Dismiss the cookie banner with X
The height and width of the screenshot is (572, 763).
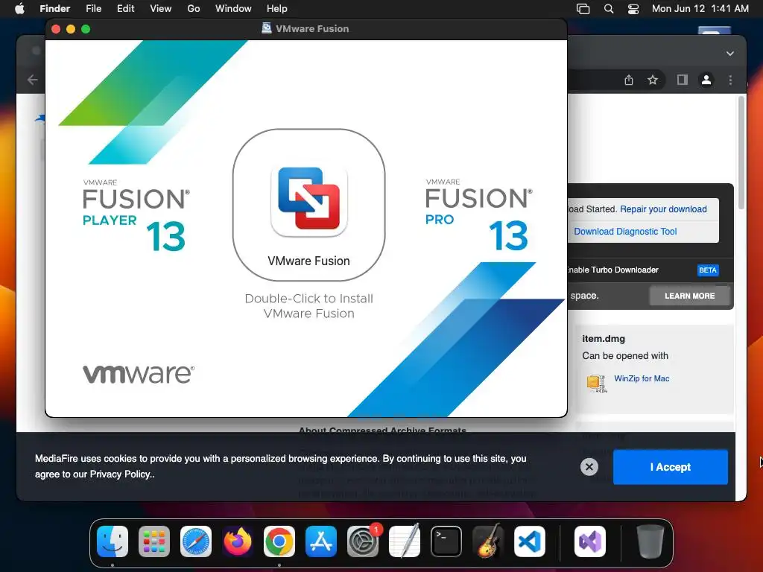[x=589, y=467]
